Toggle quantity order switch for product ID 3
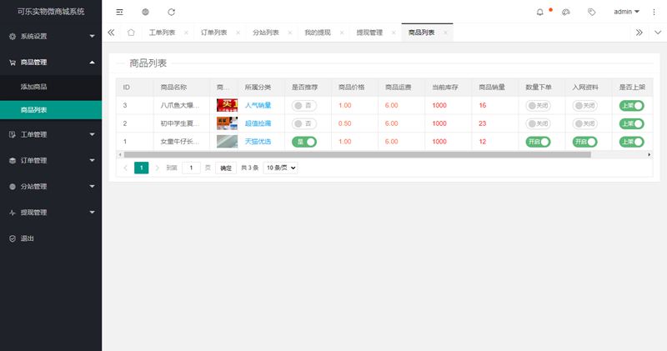667x351 pixels. [x=538, y=105]
